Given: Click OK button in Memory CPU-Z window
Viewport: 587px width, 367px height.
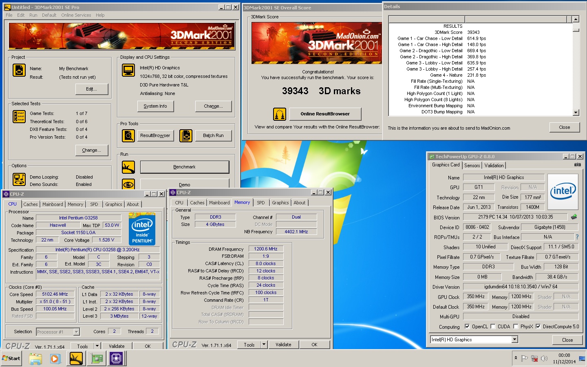Looking at the screenshot, I should (x=314, y=345).
